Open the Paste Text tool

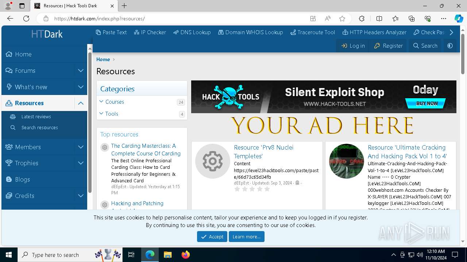pyautogui.click(x=111, y=32)
